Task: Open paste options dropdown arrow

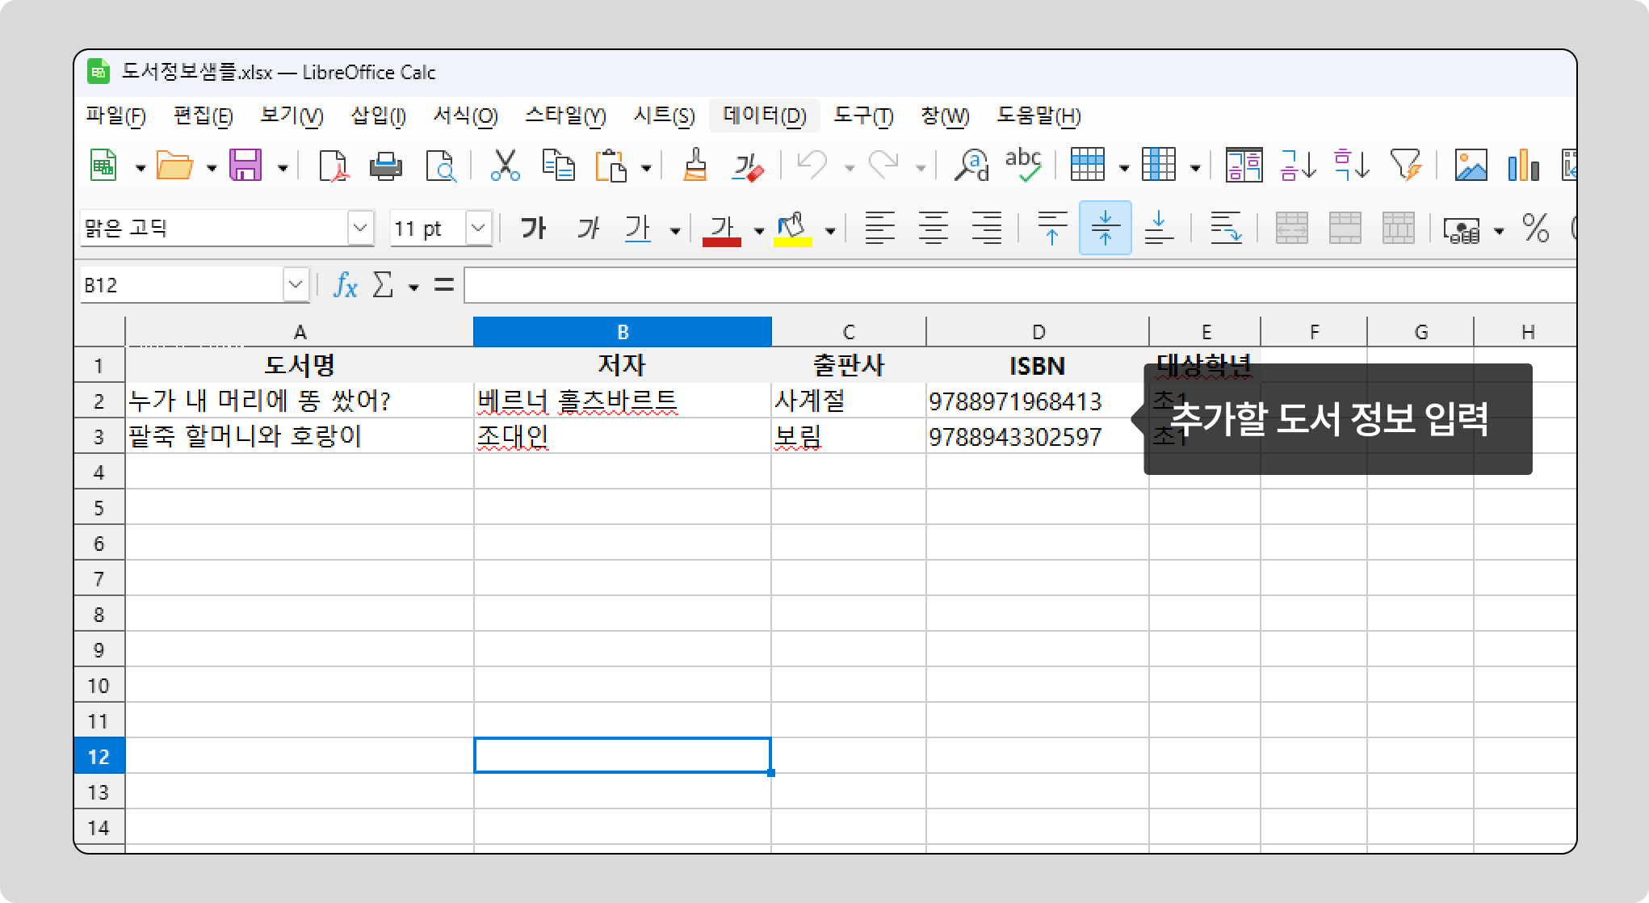Action: coord(646,168)
